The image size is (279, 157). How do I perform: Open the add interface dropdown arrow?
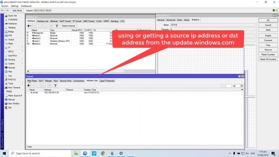31,26
